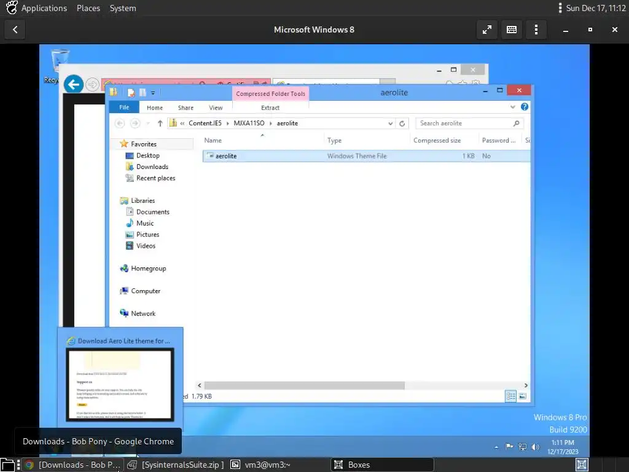Open Downloads in Favorites
Image resolution: width=629 pixels, height=472 pixels.
click(152, 167)
